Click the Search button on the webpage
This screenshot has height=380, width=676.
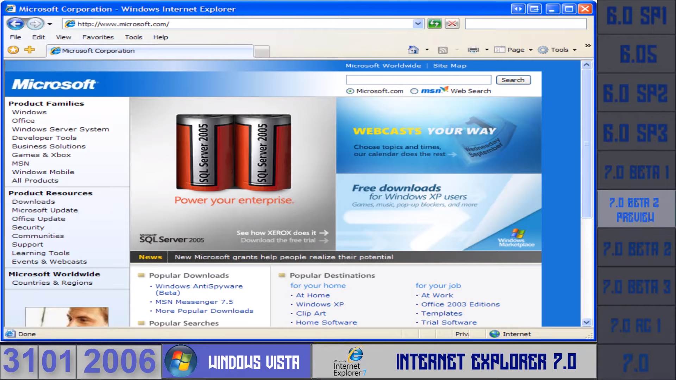tap(513, 80)
